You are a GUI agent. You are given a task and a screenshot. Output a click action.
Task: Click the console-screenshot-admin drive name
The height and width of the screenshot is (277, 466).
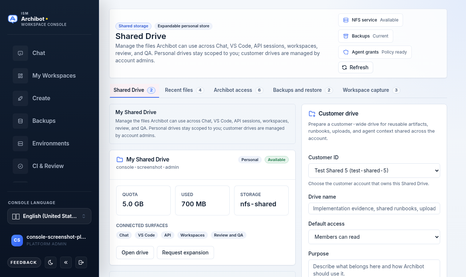147,167
